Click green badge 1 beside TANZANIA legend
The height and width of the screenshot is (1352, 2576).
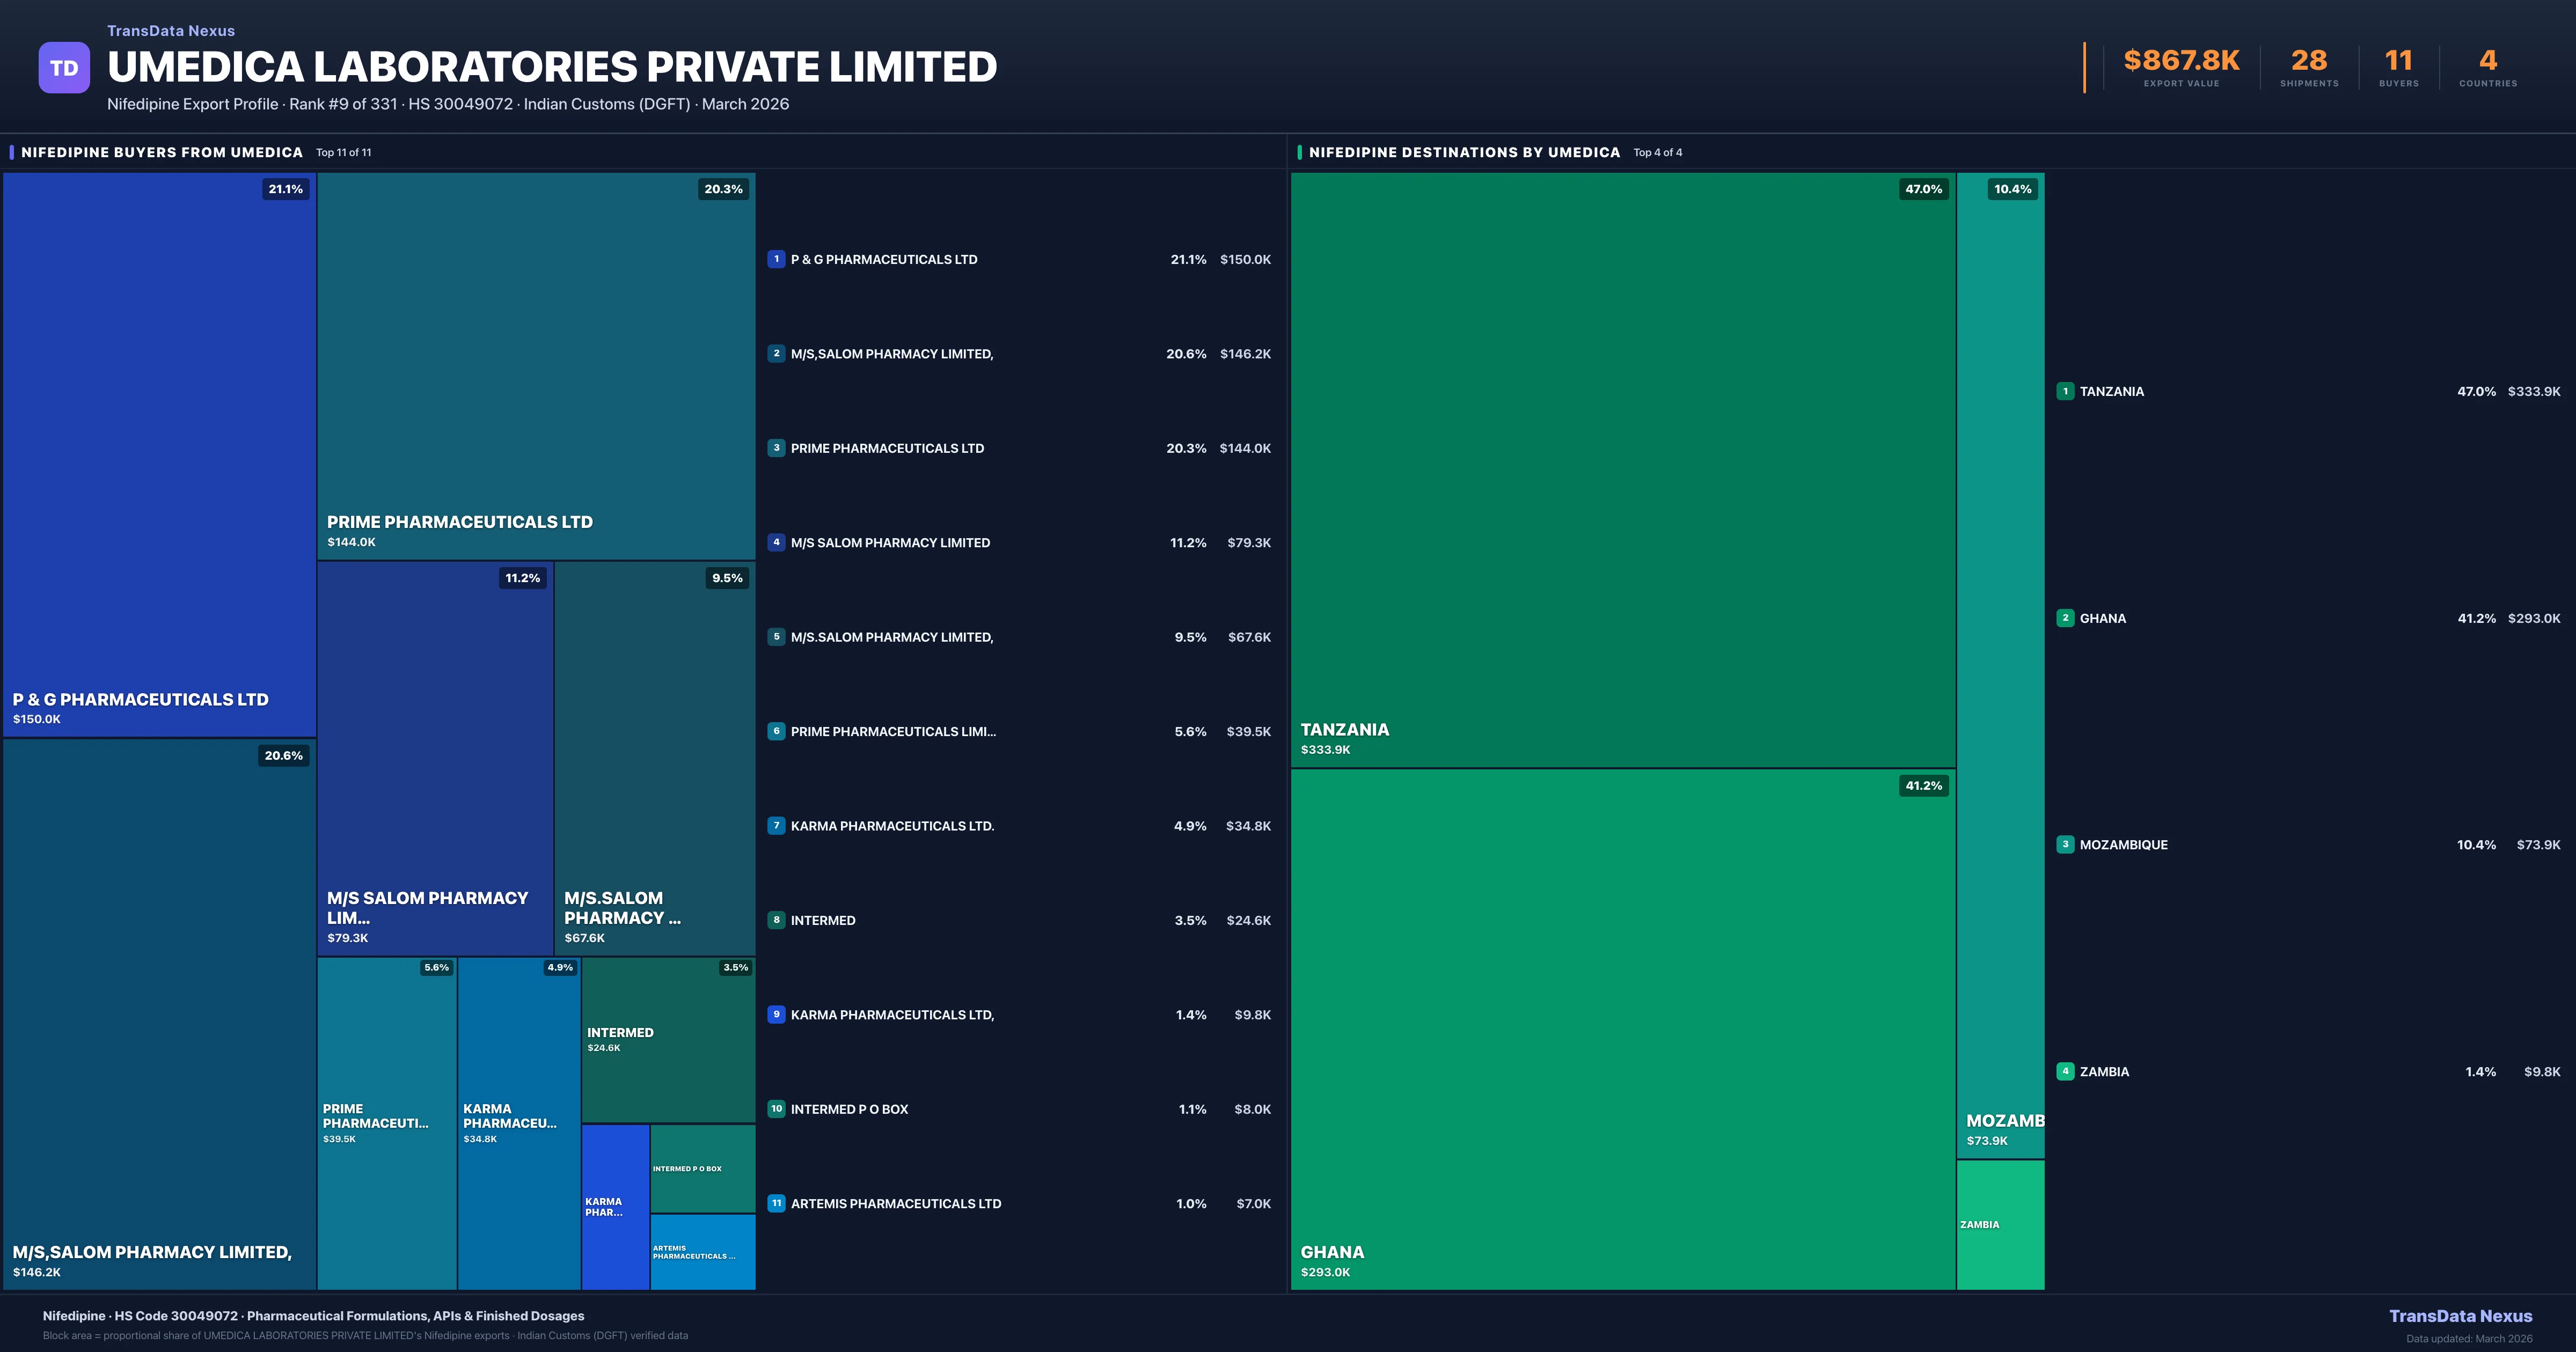tap(2065, 391)
